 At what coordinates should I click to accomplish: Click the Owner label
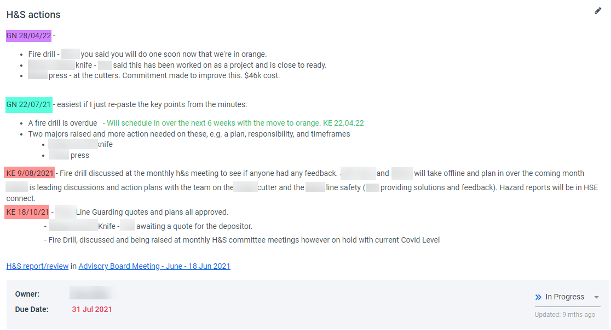click(27, 294)
